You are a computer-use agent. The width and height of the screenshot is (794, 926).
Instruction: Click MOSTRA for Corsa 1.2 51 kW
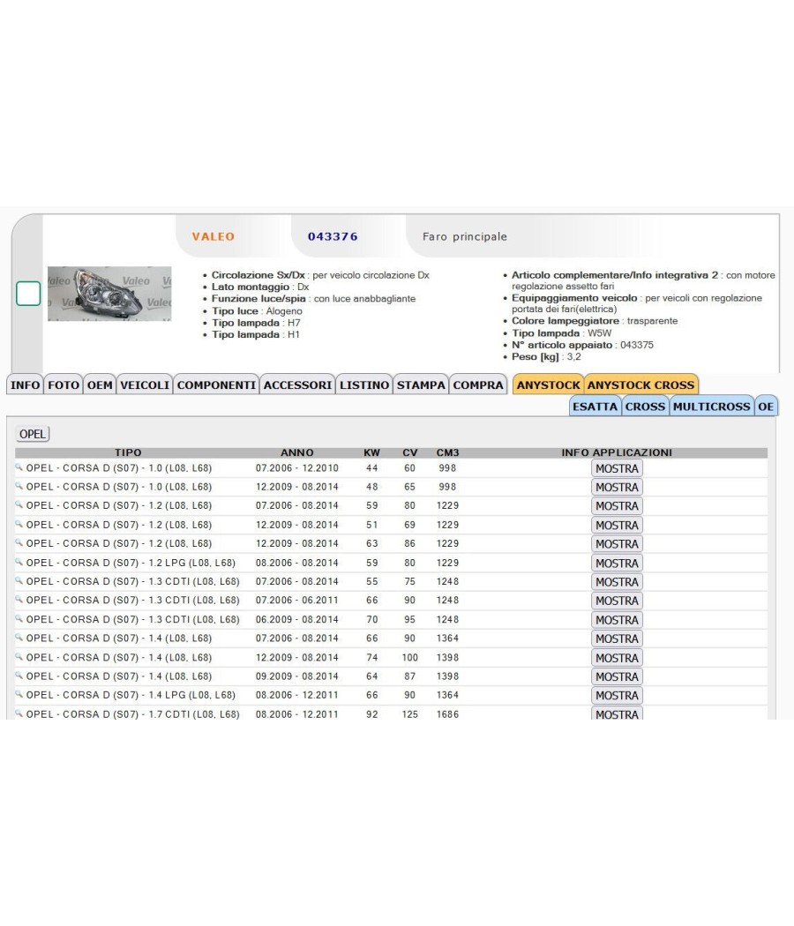[617, 525]
